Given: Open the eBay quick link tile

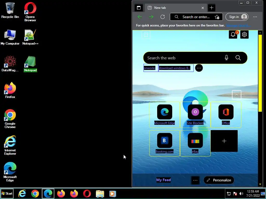Looking at the screenshot, I should click(195, 143).
